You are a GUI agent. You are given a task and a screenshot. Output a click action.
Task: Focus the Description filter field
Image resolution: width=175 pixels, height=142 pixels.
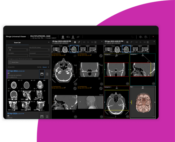click(x=18, y=55)
